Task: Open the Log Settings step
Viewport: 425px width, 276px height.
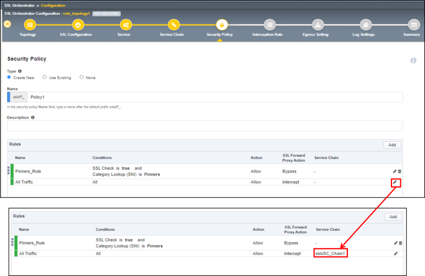Action: (x=366, y=25)
